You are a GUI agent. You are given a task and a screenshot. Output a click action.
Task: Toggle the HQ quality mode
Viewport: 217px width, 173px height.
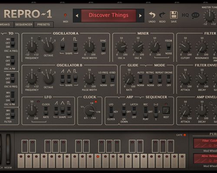185,15
